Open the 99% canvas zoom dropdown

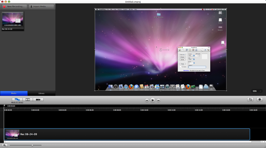coord(256,91)
